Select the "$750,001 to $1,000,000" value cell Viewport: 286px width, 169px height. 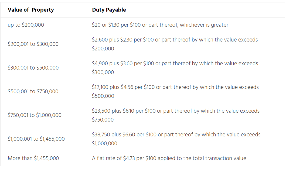35,115
